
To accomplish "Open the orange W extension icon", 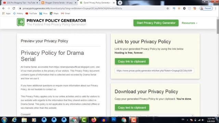I will [179, 8].
